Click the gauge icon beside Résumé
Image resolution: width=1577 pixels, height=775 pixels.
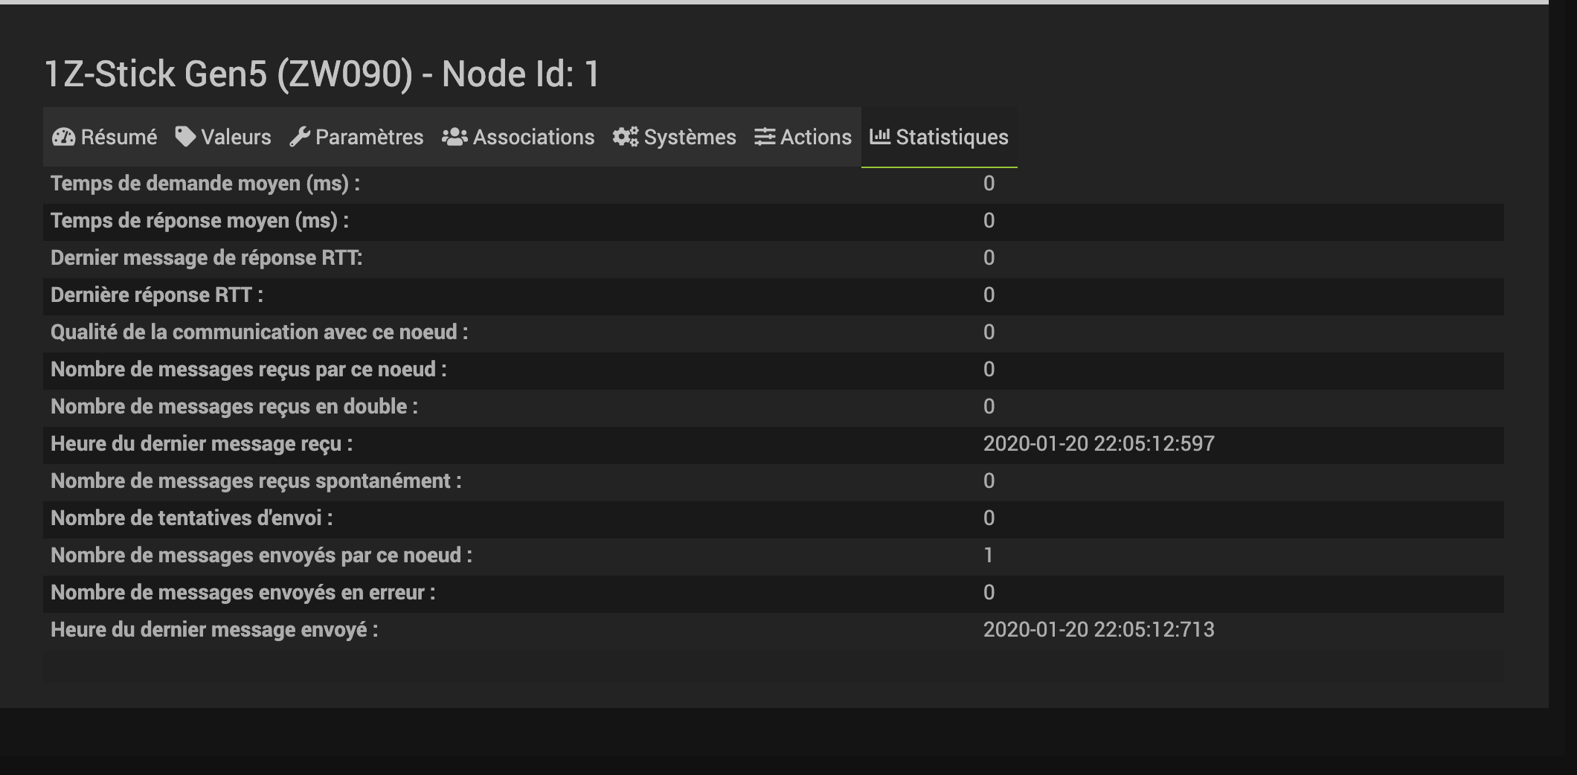coord(64,137)
